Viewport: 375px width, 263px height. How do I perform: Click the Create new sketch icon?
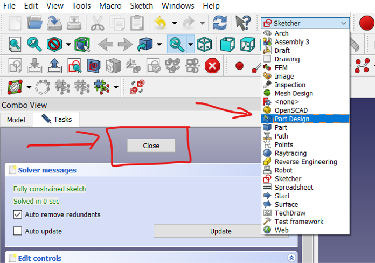[x=15, y=66]
